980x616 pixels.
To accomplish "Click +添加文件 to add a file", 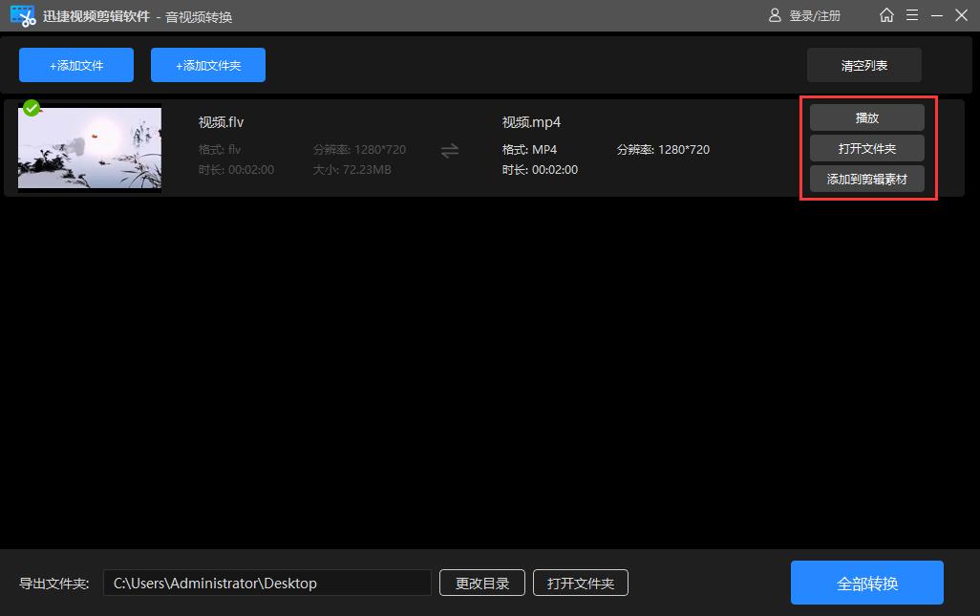I will click(x=75, y=64).
